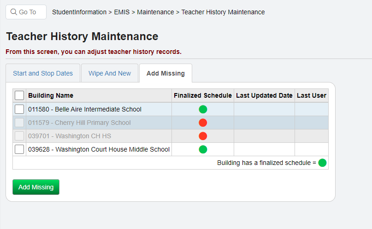Click the Finalized Schedule column header
The height and width of the screenshot is (229, 372).
click(203, 95)
